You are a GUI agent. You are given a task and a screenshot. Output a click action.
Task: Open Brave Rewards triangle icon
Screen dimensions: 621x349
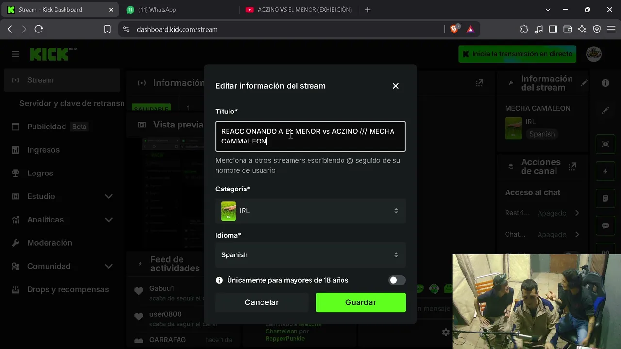[x=470, y=29]
